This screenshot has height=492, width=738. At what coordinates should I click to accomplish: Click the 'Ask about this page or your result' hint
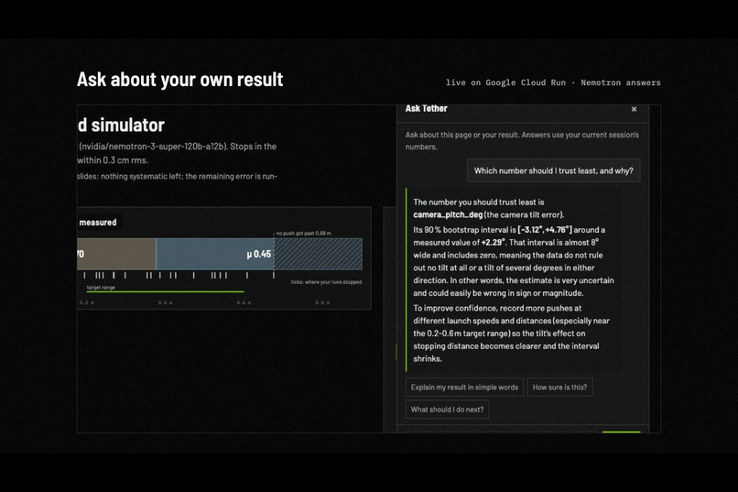click(x=522, y=141)
